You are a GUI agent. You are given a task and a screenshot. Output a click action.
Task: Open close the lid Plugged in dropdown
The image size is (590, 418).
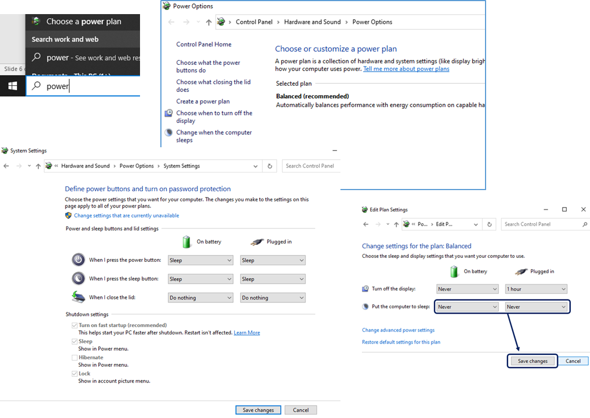click(273, 297)
